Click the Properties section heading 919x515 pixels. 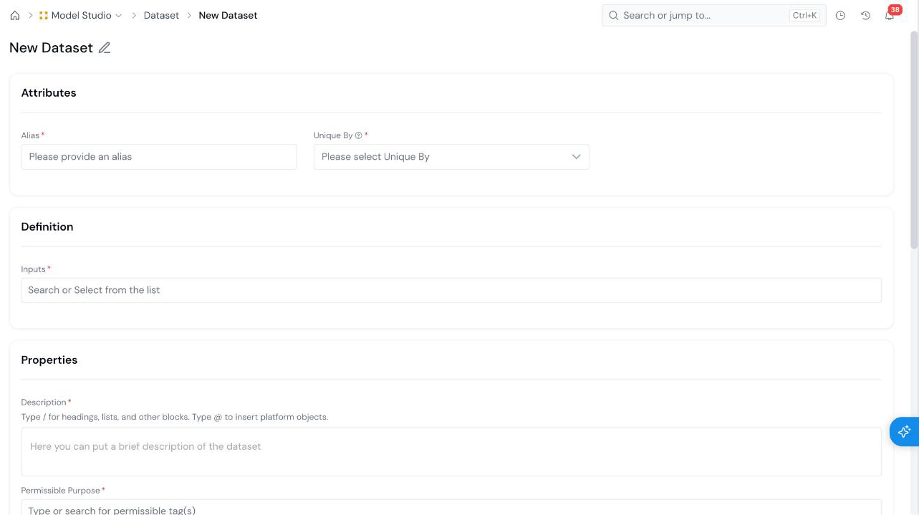(49, 360)
